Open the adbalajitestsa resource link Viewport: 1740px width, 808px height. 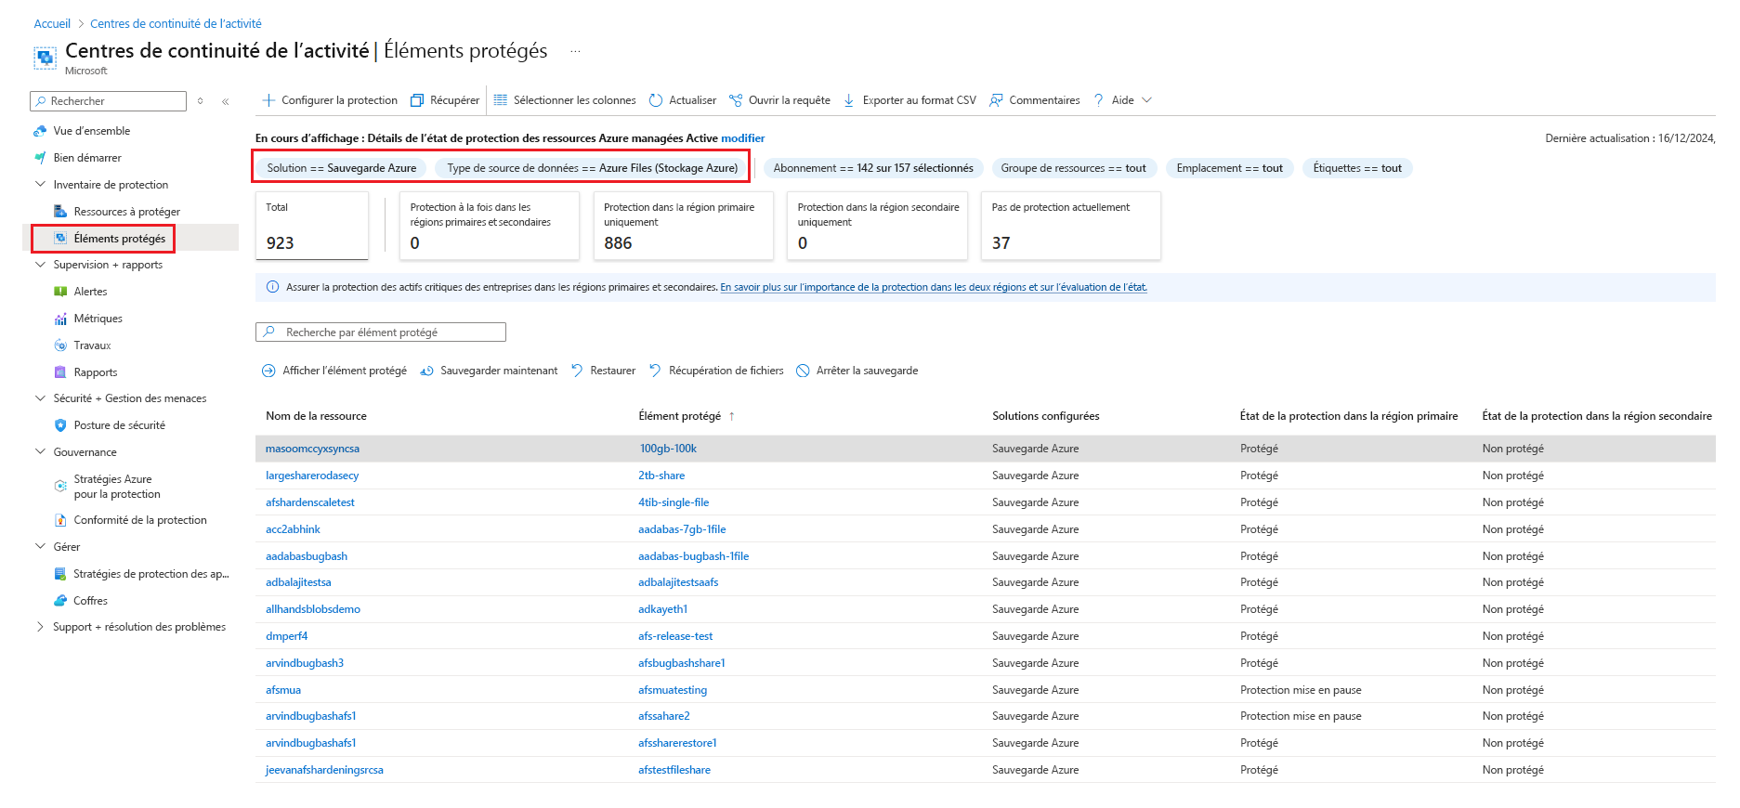tap(298, 582)
